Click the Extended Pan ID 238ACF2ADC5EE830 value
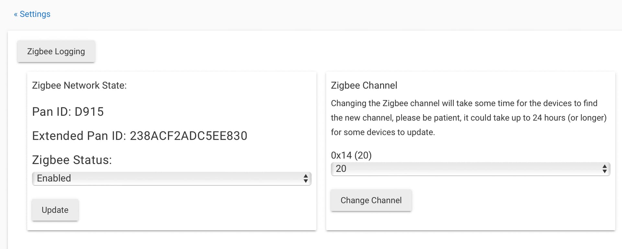The width and height of the screenshot is (622, 249). (x=189, y=136)
